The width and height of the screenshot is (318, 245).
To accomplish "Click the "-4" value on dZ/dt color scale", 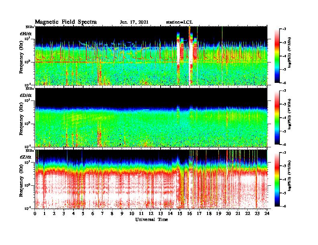I will 284,179.
